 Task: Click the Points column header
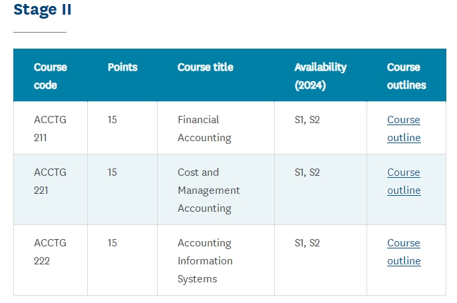tap(122, 67)
